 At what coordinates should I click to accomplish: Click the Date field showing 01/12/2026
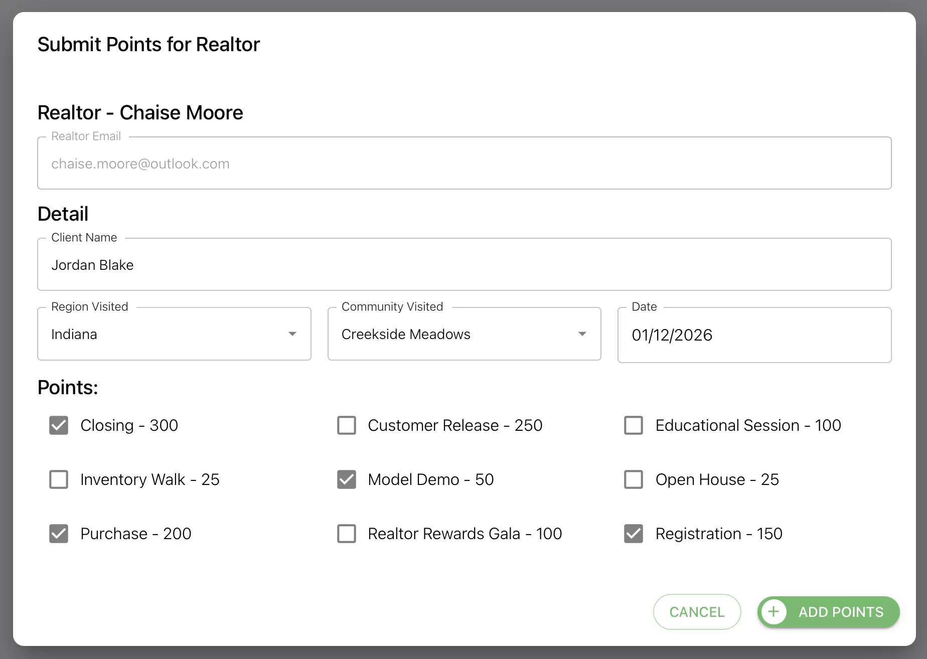(753, 335)
